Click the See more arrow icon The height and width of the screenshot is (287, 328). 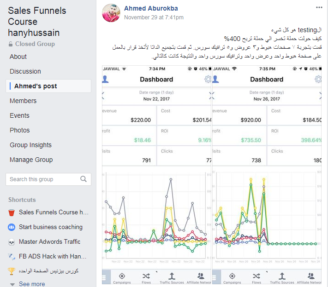[x=12, y=284]
